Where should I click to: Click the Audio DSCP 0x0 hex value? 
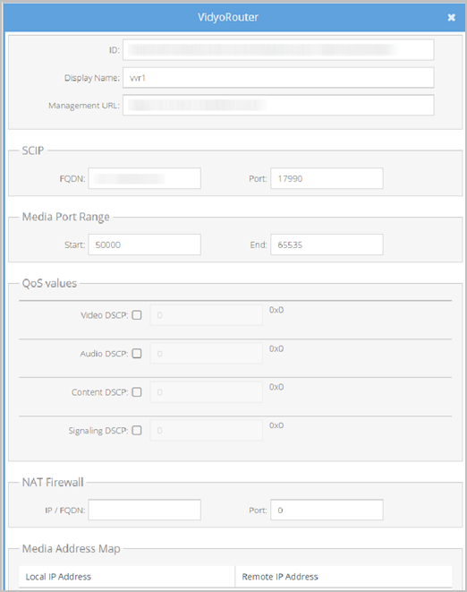click(276, 348)
